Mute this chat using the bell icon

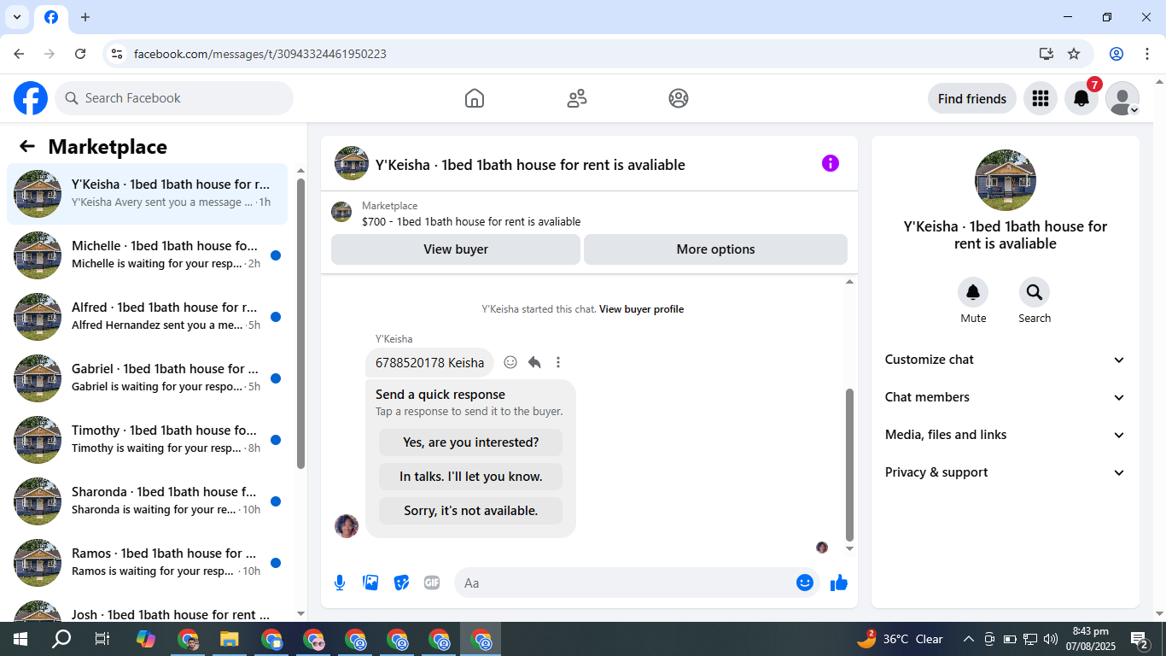[973, 293]
